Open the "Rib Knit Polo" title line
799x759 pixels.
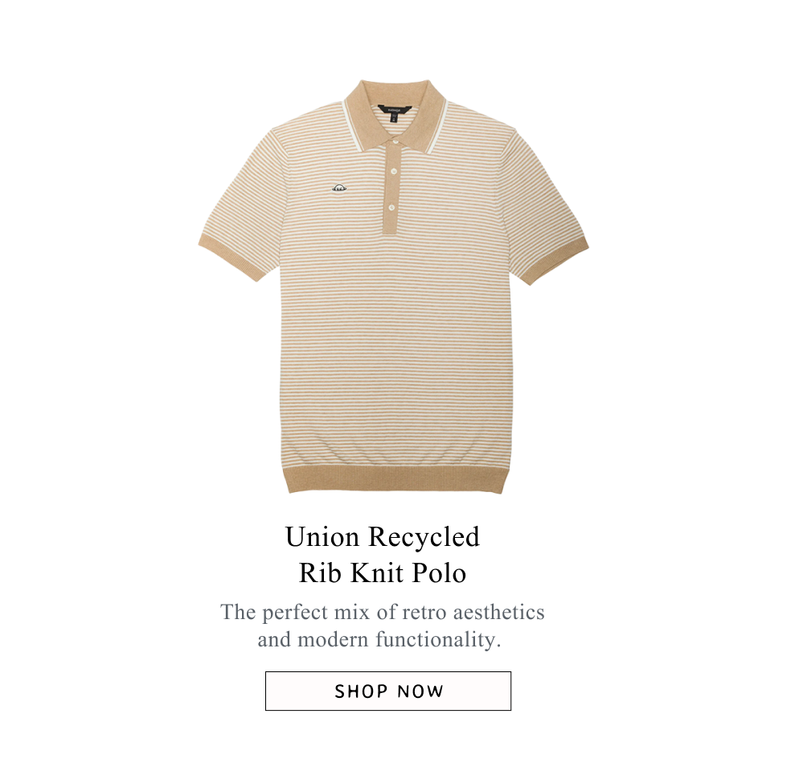383,572
